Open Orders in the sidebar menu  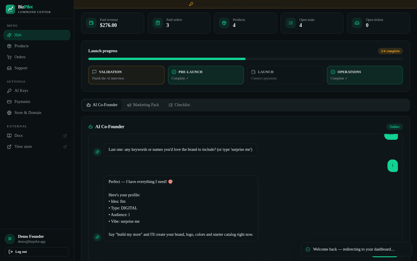coord(37,57)
